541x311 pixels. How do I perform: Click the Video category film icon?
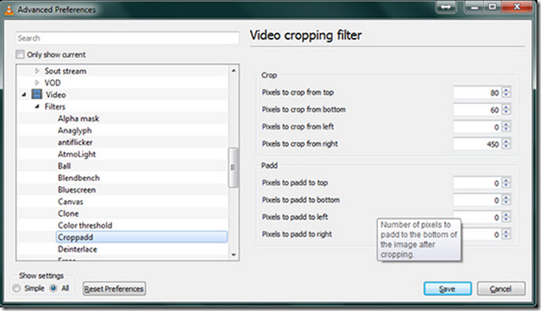(36, 94)
